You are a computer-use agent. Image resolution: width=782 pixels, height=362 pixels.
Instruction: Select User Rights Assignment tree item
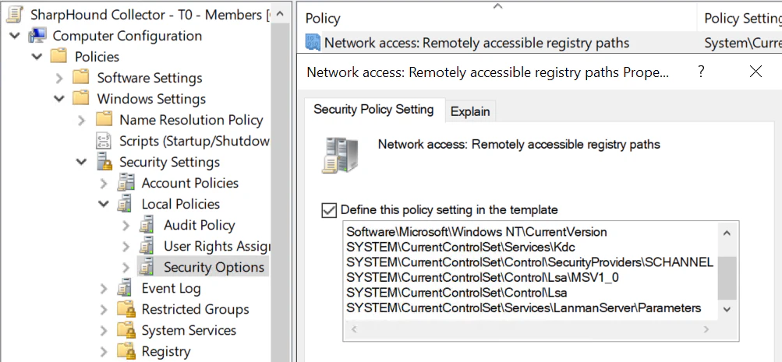(x=215, y=246)
